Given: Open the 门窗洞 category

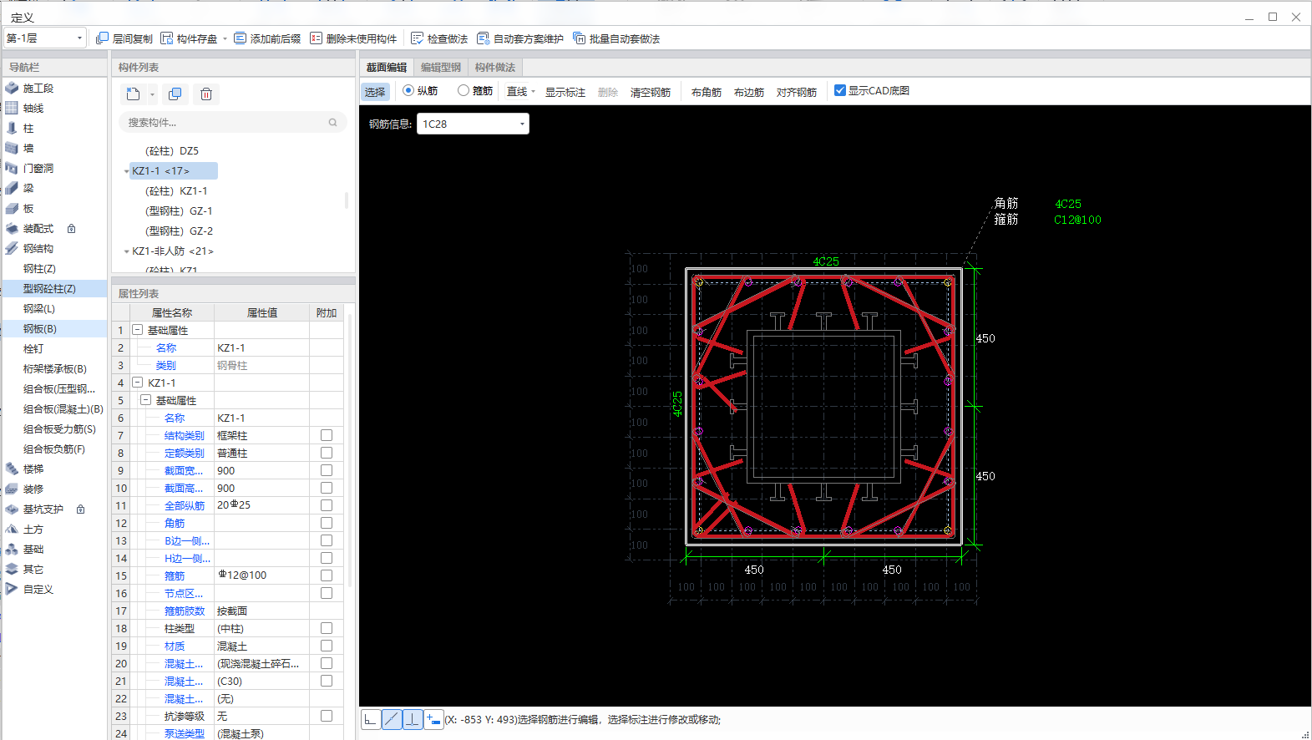Looking at the screenshot, I should [38, 168].
